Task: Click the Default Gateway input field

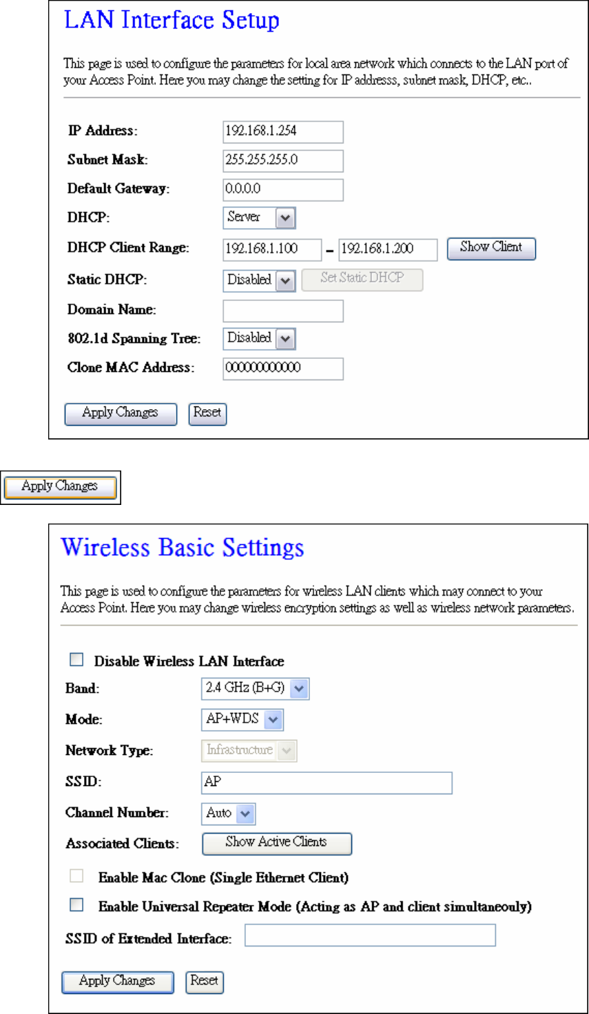Action: (283, 189)
